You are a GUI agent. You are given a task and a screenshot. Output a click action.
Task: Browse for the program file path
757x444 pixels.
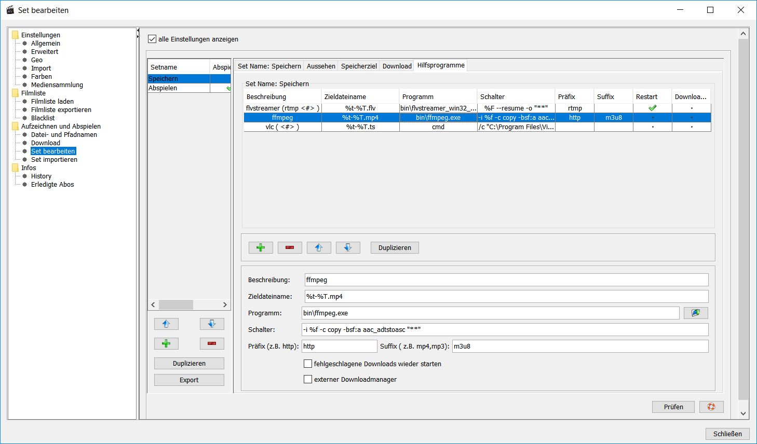695,313
